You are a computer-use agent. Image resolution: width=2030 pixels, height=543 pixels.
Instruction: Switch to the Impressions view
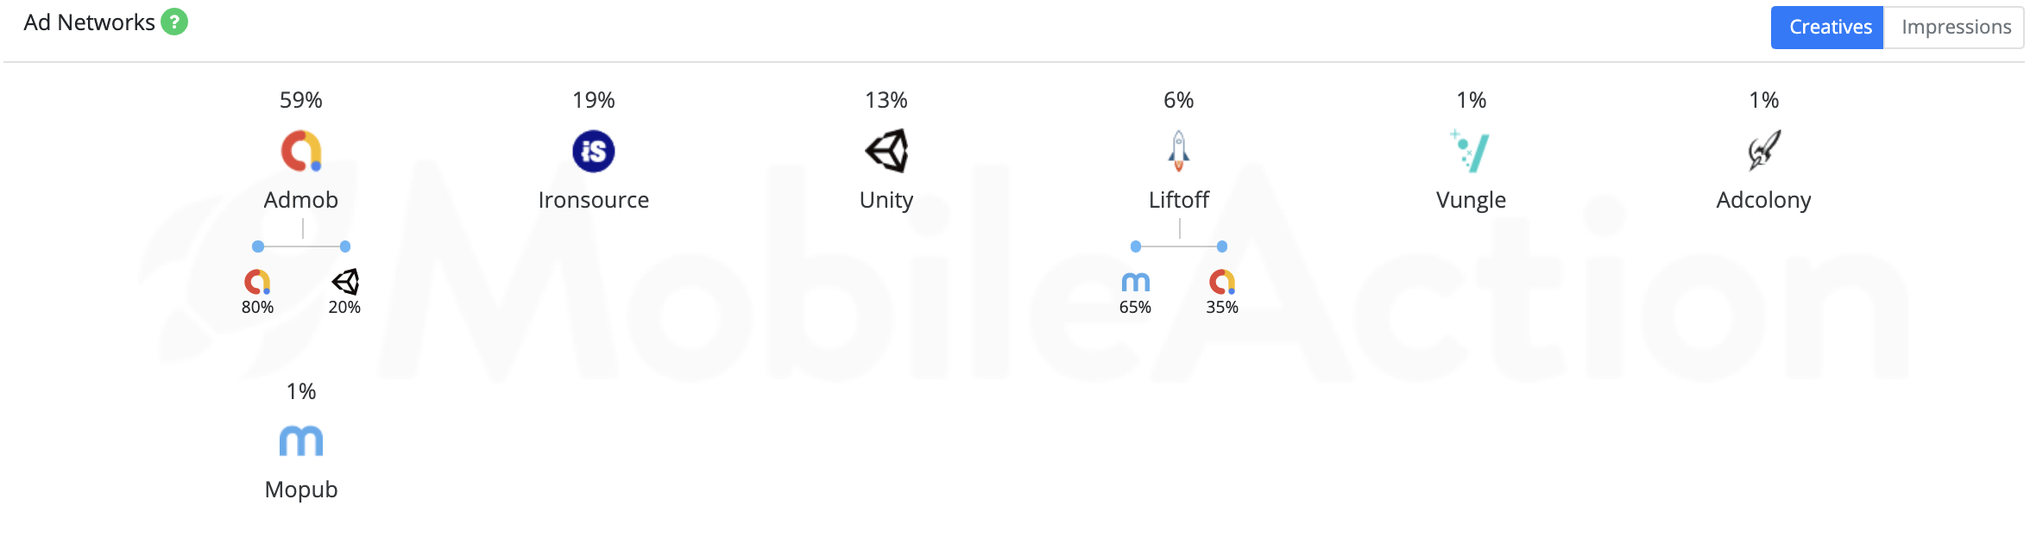[1955, 28]
